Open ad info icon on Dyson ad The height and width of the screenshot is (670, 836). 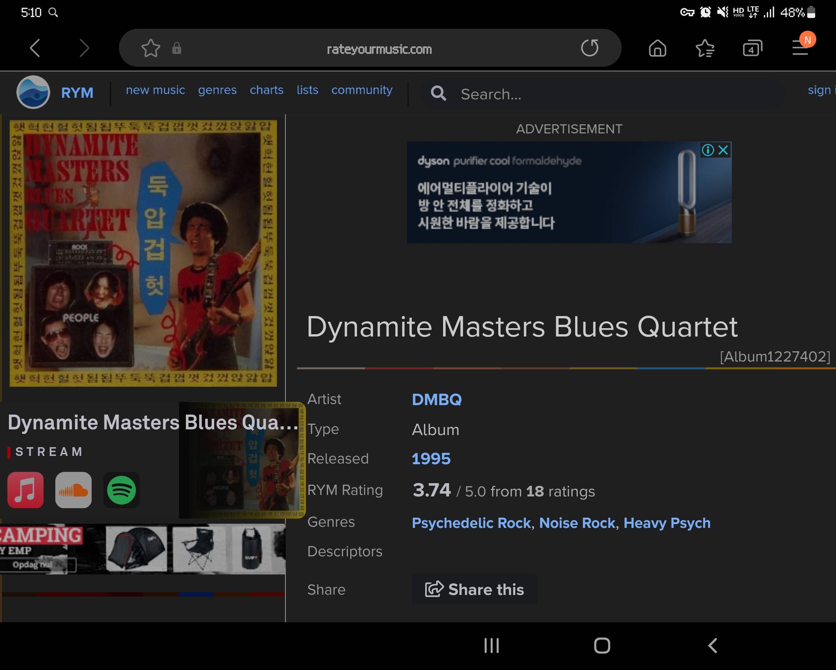click(708, 150)
